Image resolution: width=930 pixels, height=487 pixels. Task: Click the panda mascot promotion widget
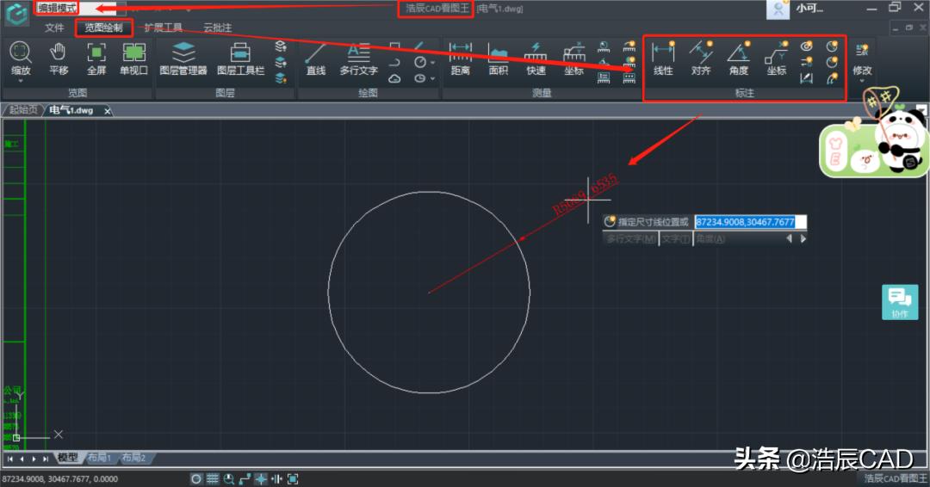coord(874,133)
